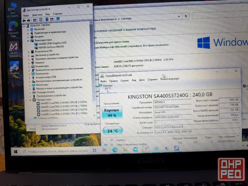Expand the Дисковые устройства node
Screen dimensions: 248x186
click(29, 56)
